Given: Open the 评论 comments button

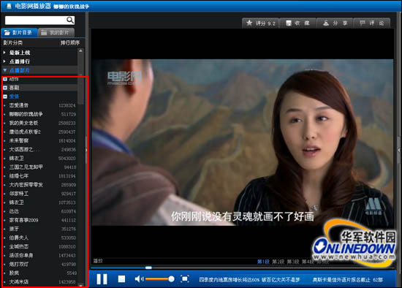Looking at the screenshot, I should (x=372, y=23).
